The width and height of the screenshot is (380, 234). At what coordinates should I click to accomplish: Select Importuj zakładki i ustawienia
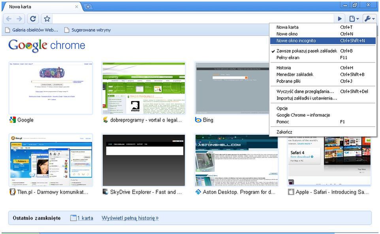point(323,98)
